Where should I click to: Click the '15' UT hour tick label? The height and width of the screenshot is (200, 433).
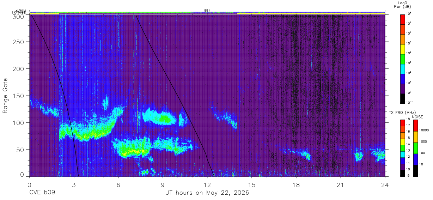point(252,184)
